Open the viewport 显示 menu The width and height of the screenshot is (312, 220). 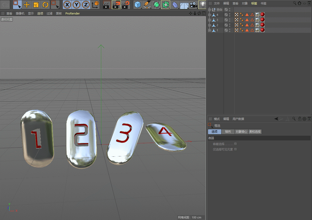pyautogui.click(x=31, y=13)
